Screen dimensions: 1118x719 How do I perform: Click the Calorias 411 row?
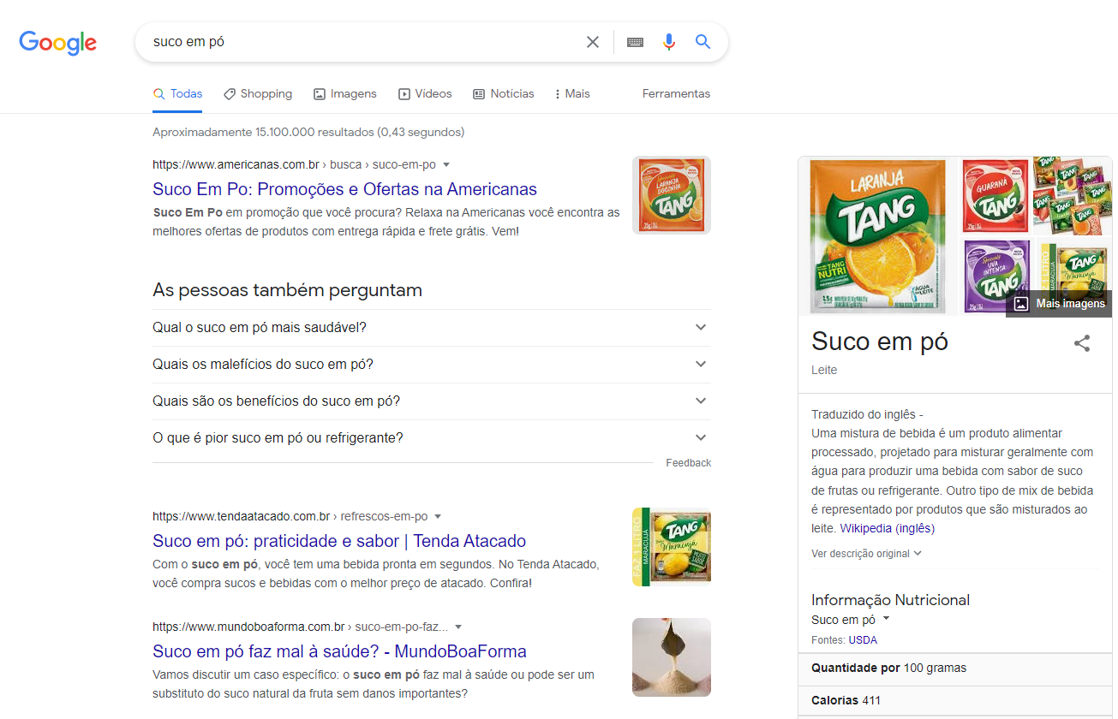tap(957, 700)
